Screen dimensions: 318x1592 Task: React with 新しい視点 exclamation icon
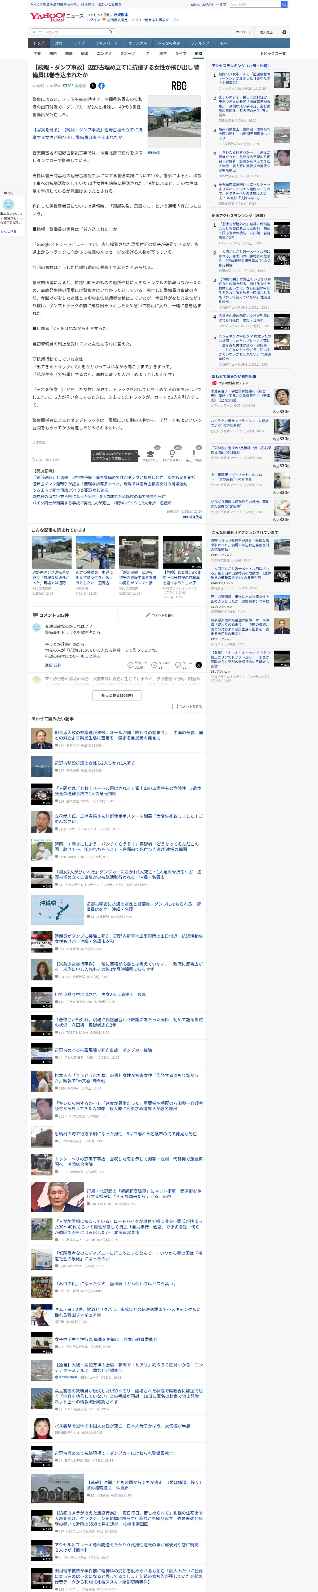[194, 454]
